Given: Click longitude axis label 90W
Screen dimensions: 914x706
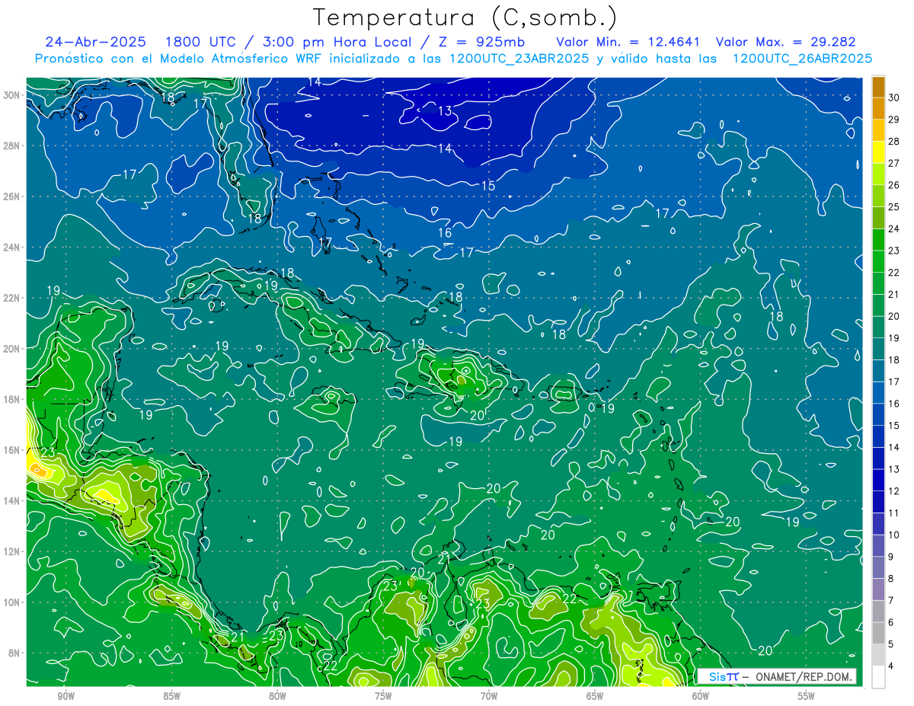Looking at the screenshot, I should point(66,696).
